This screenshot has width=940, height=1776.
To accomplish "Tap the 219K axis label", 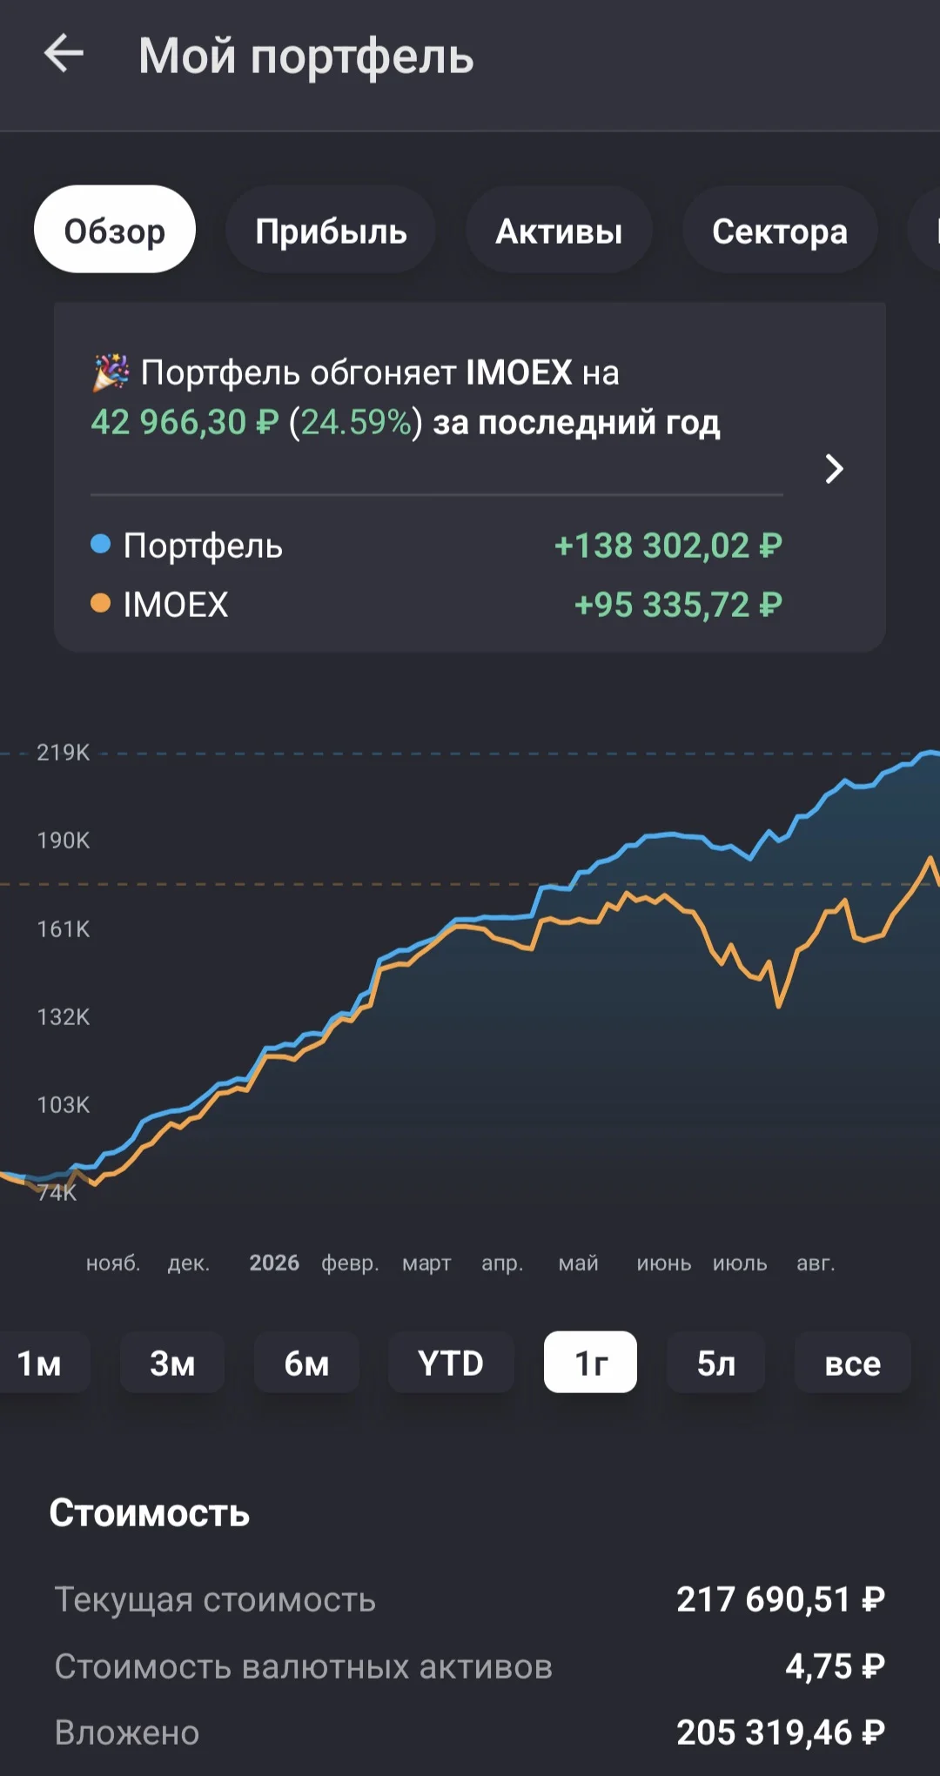I will coord(64,753).
